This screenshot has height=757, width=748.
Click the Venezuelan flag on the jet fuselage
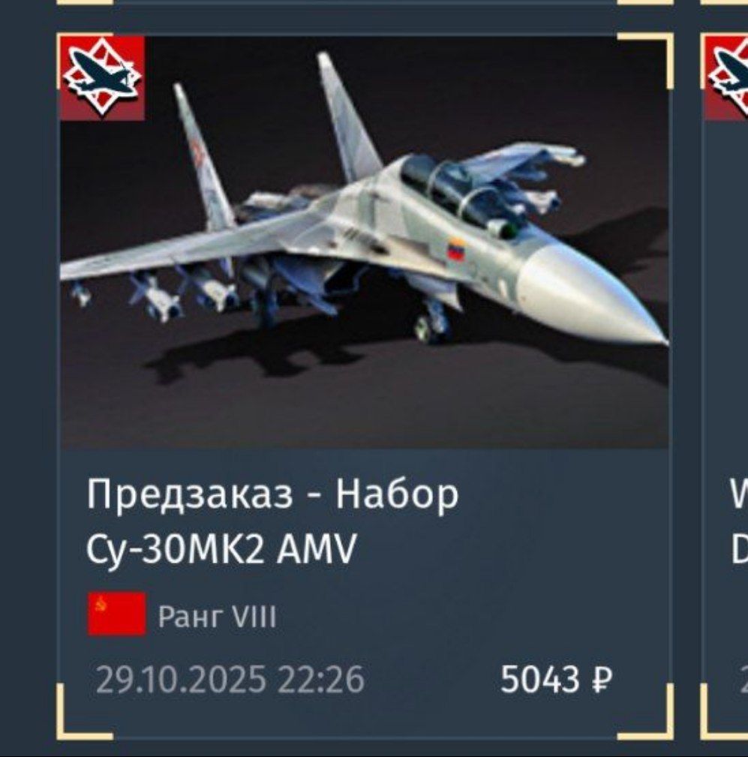[457, 250]
